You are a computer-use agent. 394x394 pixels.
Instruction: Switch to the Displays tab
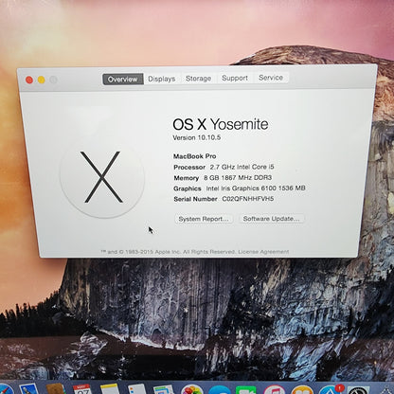pos(162,79)
